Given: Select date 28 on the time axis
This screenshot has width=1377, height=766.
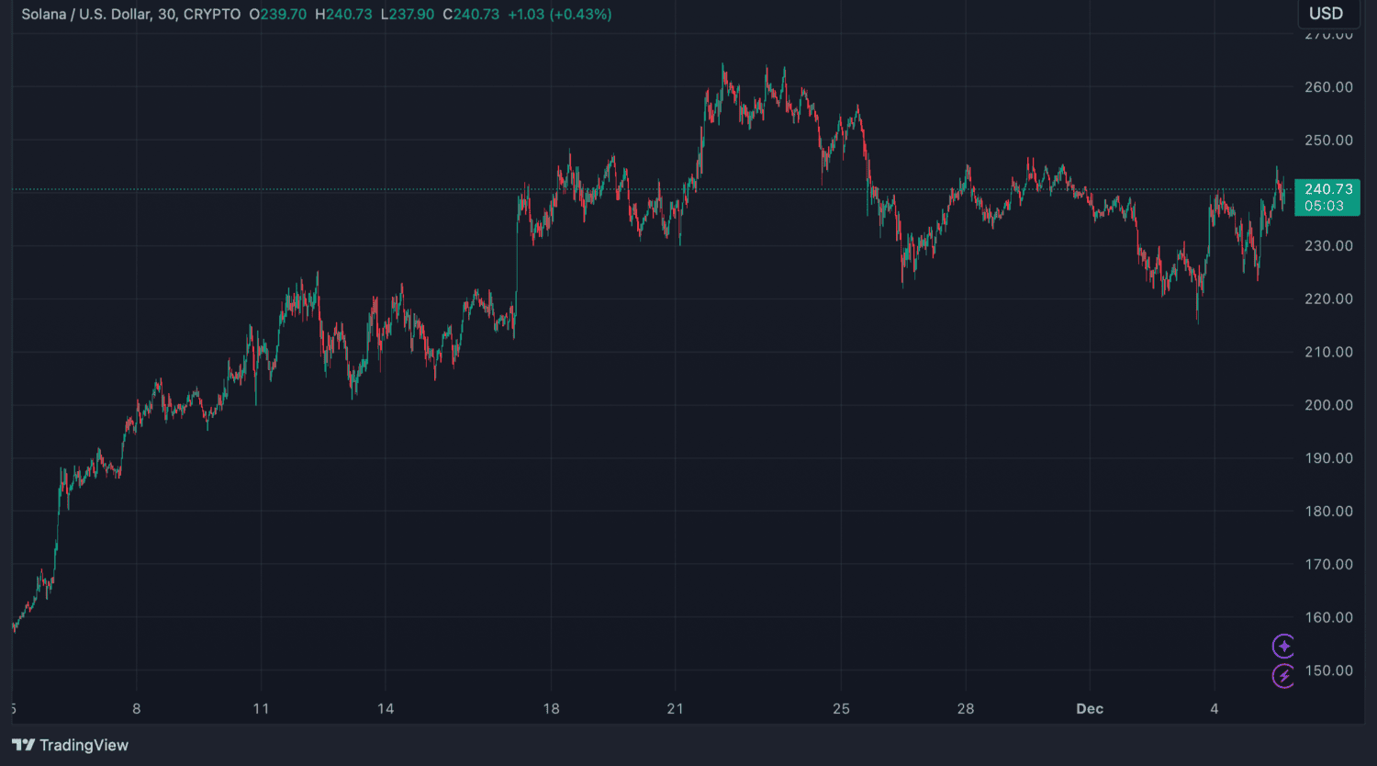Looking at the screenshot, I should 965,709.
